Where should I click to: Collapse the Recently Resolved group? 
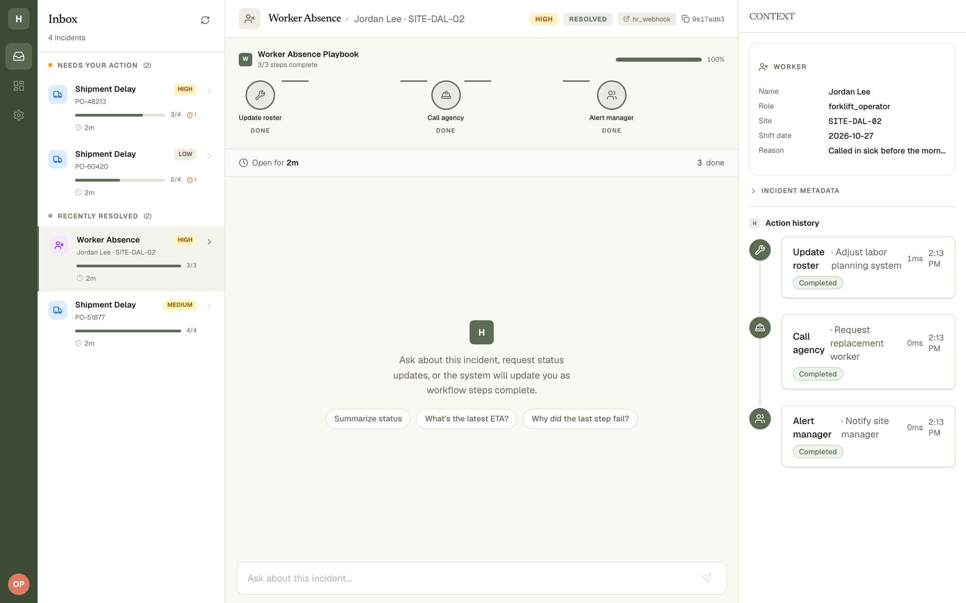(100, 216)
